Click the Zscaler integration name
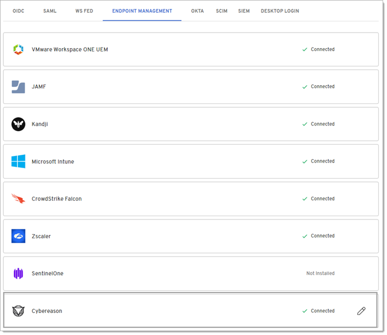The height and width of the screenshot is (335, 387). 41,236
